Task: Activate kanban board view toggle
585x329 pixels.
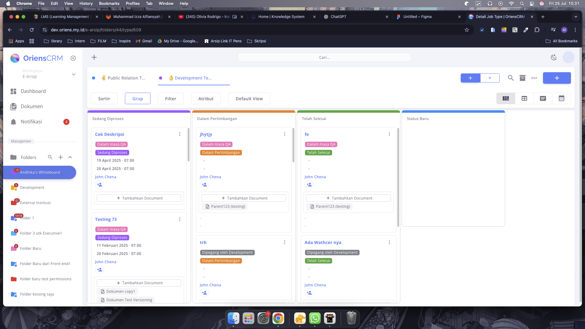Action: click(x=505, y=98)
